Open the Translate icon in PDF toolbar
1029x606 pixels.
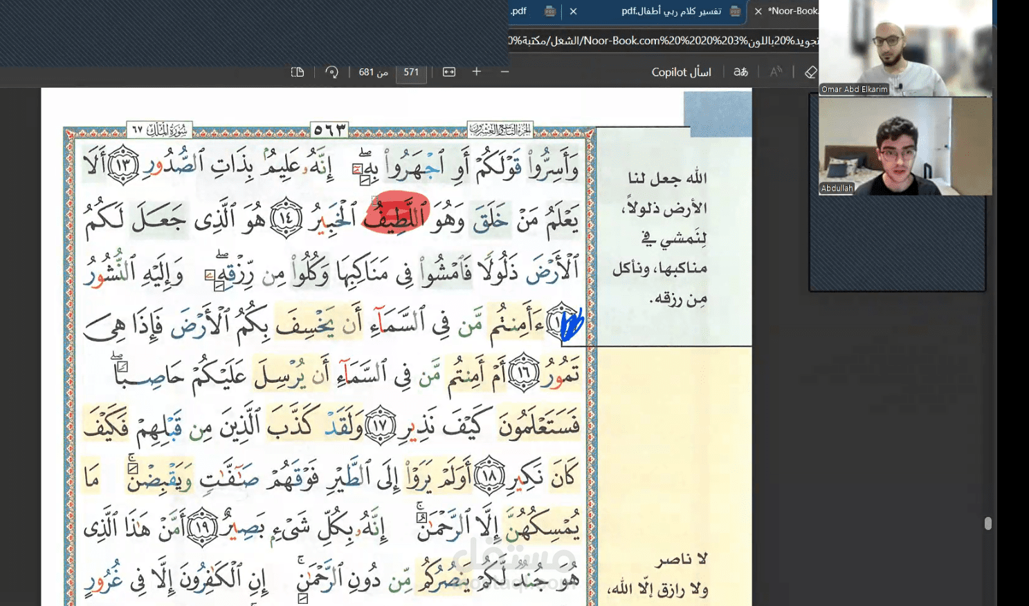(740, 72)
